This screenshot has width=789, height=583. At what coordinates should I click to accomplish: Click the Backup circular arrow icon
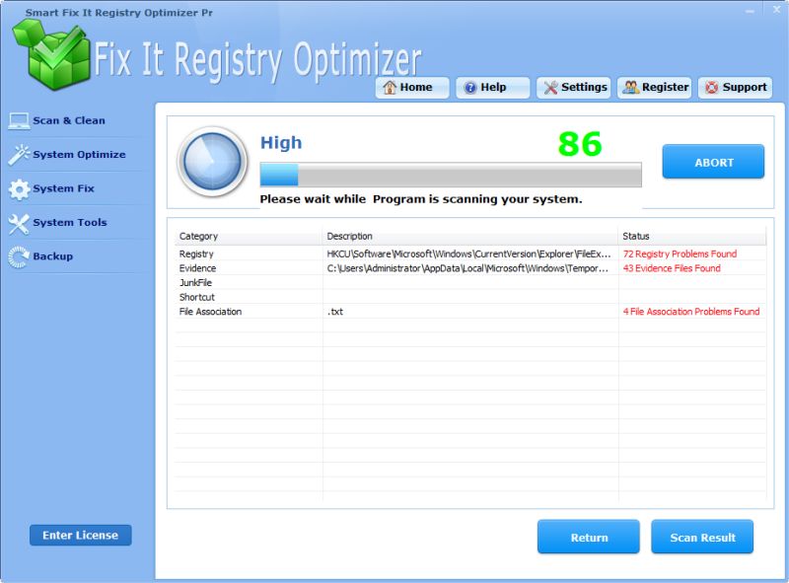(x=19, y=257)
